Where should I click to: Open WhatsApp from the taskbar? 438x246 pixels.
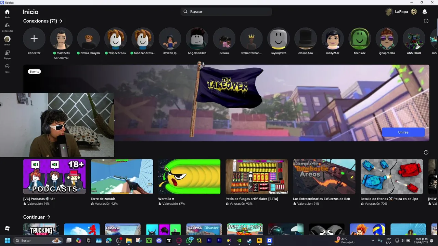tap(189, 241)
